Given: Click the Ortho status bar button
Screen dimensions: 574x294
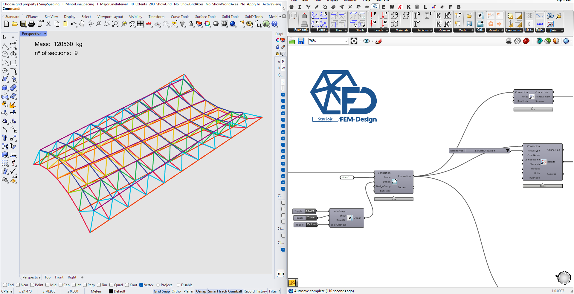Looking at the screenshot, I should point(176,291).
